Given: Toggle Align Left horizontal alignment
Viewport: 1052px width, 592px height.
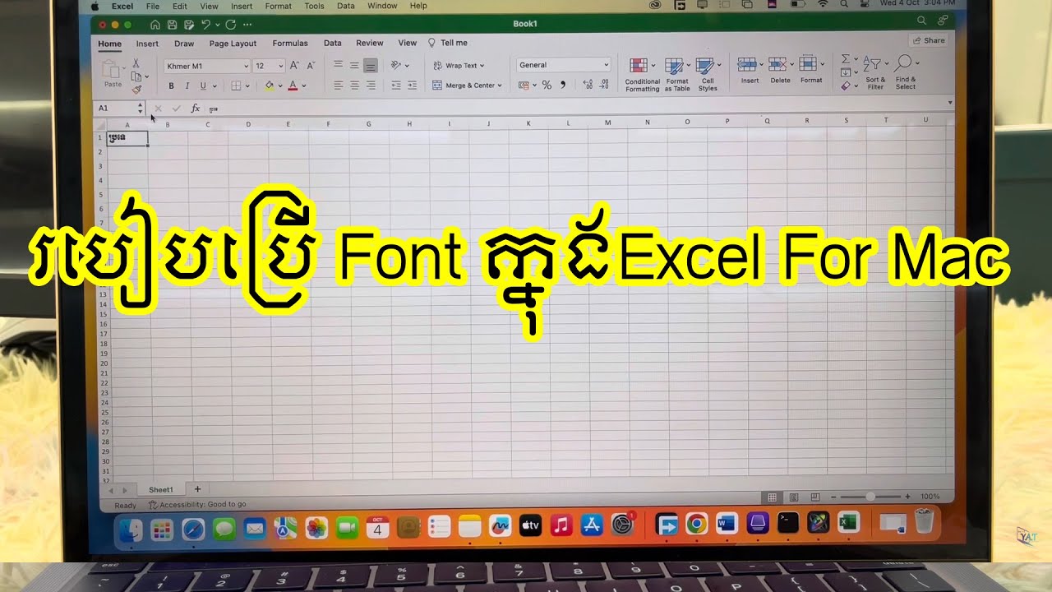Looking at the screenshot, I should click(339, 86).
